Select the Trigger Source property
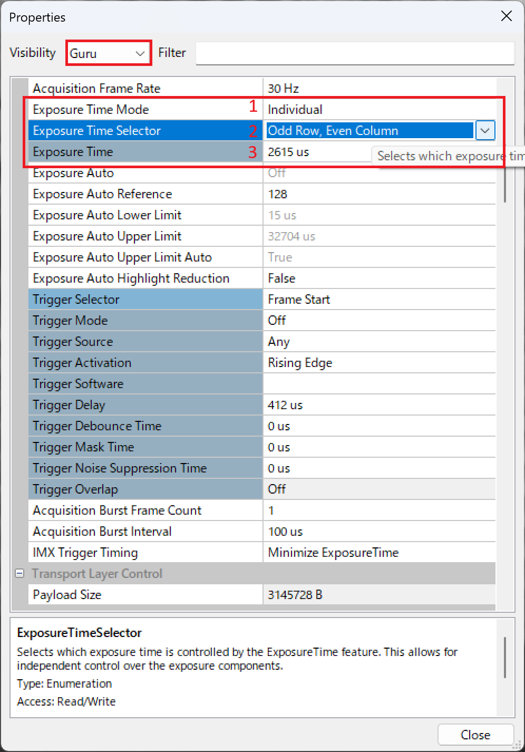 pos(145,341)
